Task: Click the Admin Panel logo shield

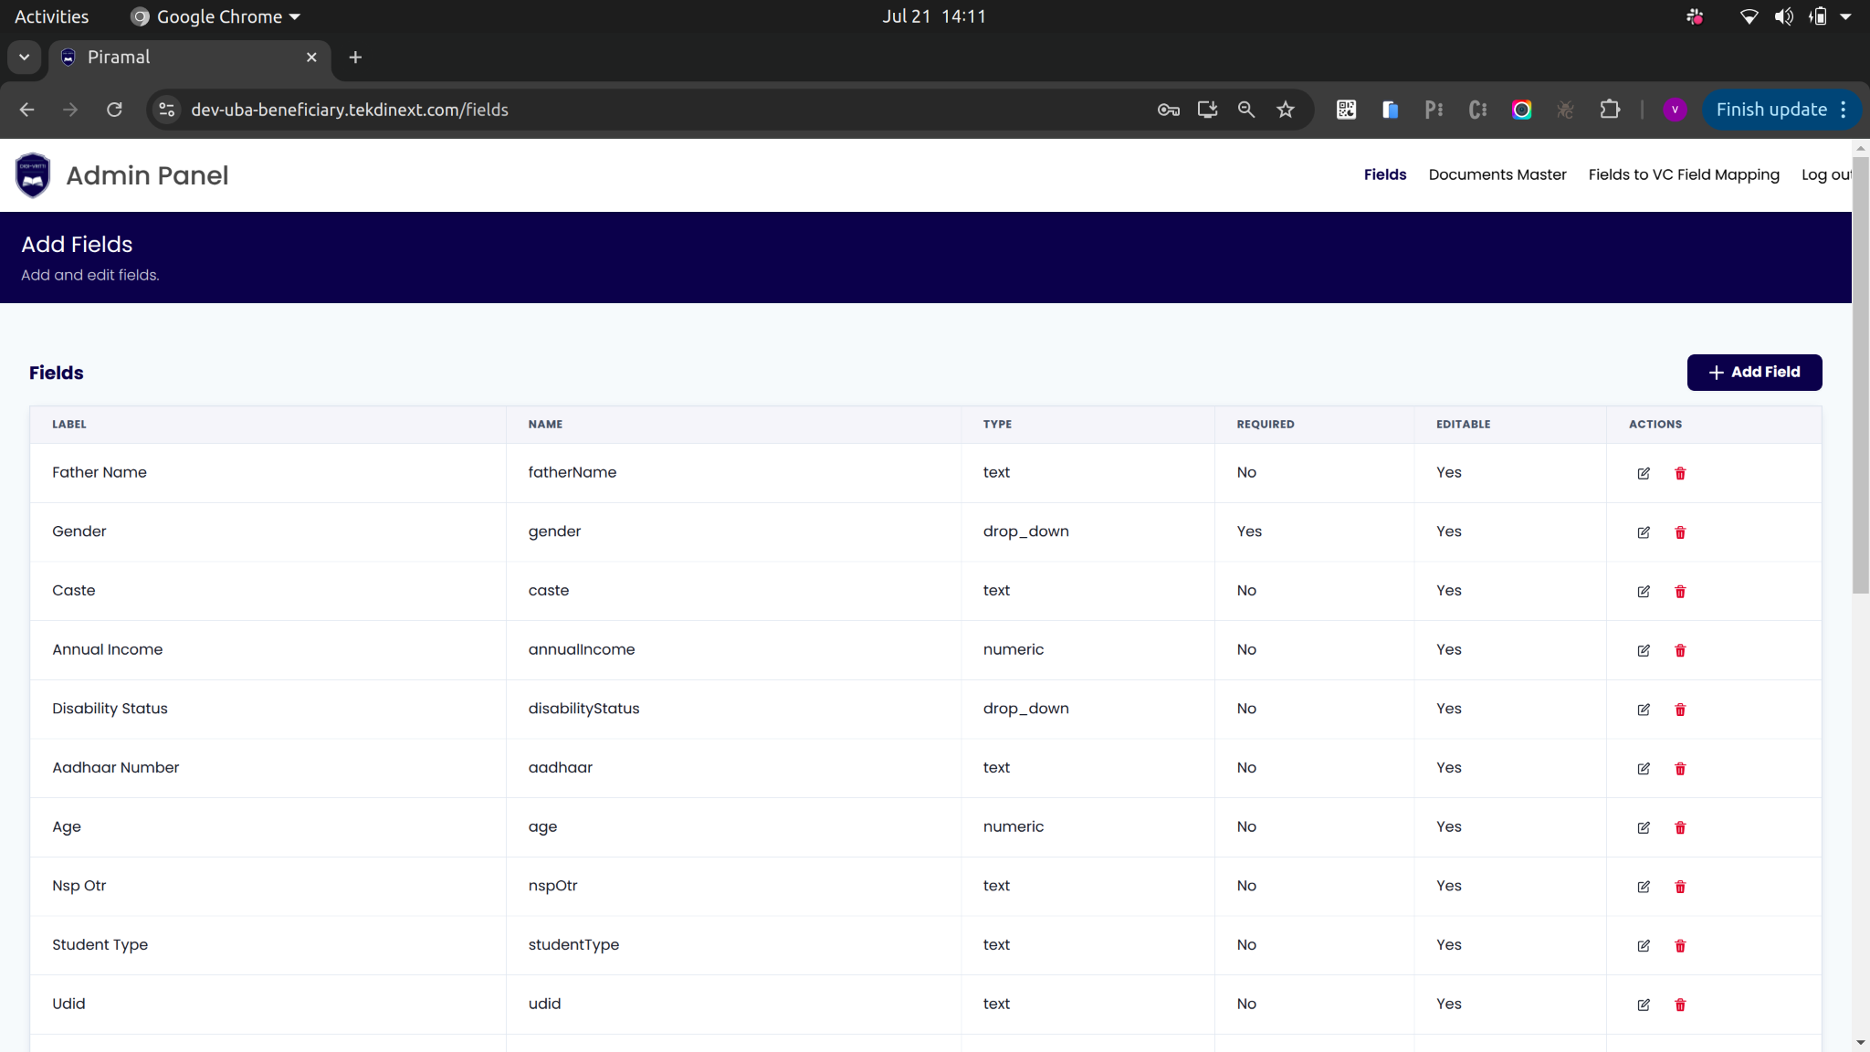Action: tap(33, 175)
